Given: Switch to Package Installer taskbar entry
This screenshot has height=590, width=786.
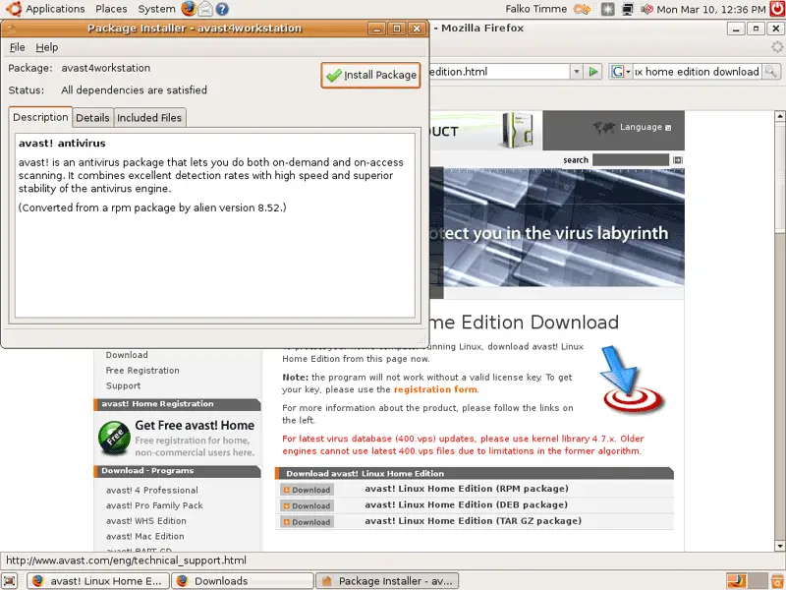Looking at the screenshot, I should pyautogui.click(x=386, y=581).
